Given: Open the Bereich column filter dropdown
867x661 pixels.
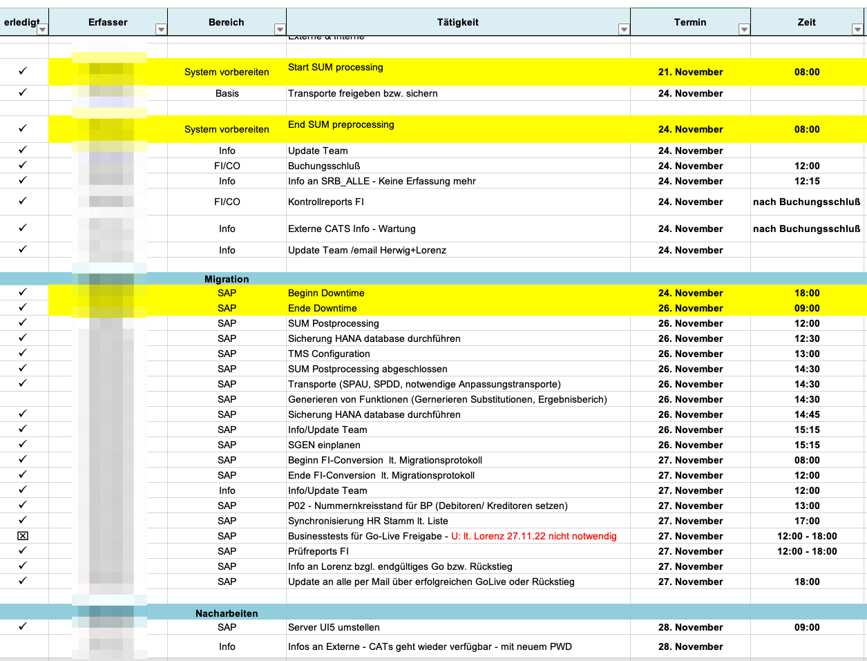Looking at the screenshot, I should [x=280, y=30].
